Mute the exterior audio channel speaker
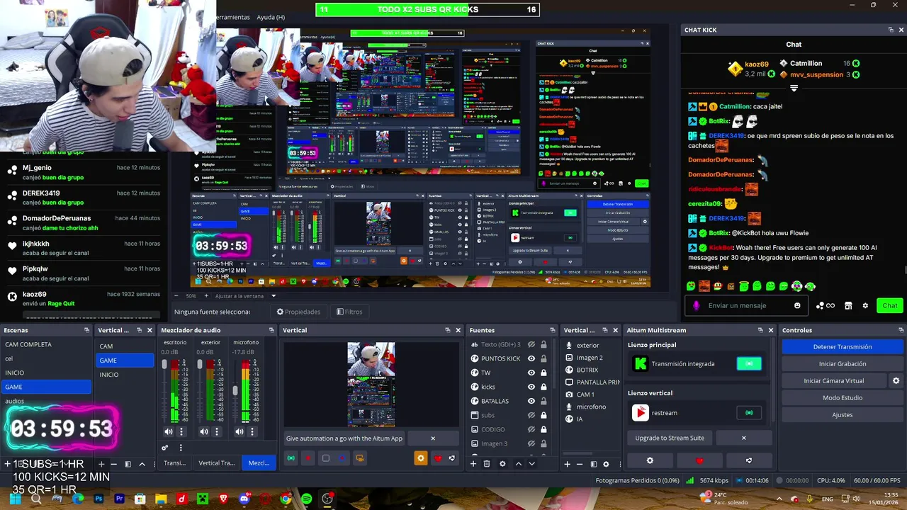The image size is (907, 510). (204, 431)
